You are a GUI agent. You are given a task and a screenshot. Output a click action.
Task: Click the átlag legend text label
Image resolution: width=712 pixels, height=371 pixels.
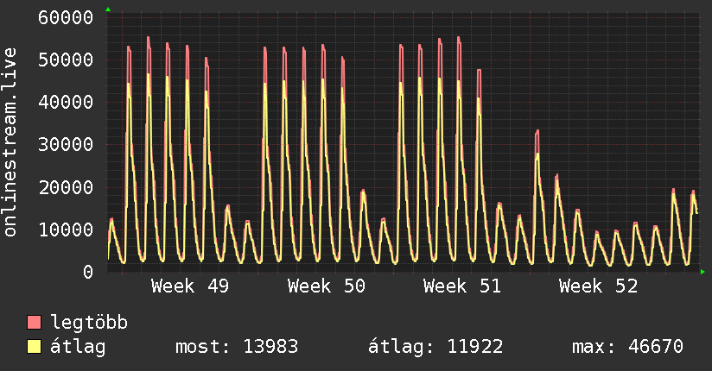[78, 347]
